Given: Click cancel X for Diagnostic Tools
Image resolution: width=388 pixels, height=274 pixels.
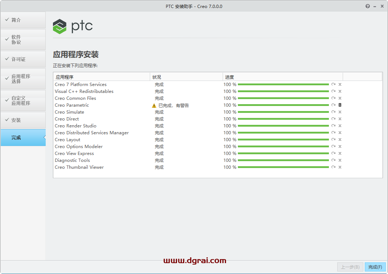Looking at the screenshot, I should pos(340,160).
